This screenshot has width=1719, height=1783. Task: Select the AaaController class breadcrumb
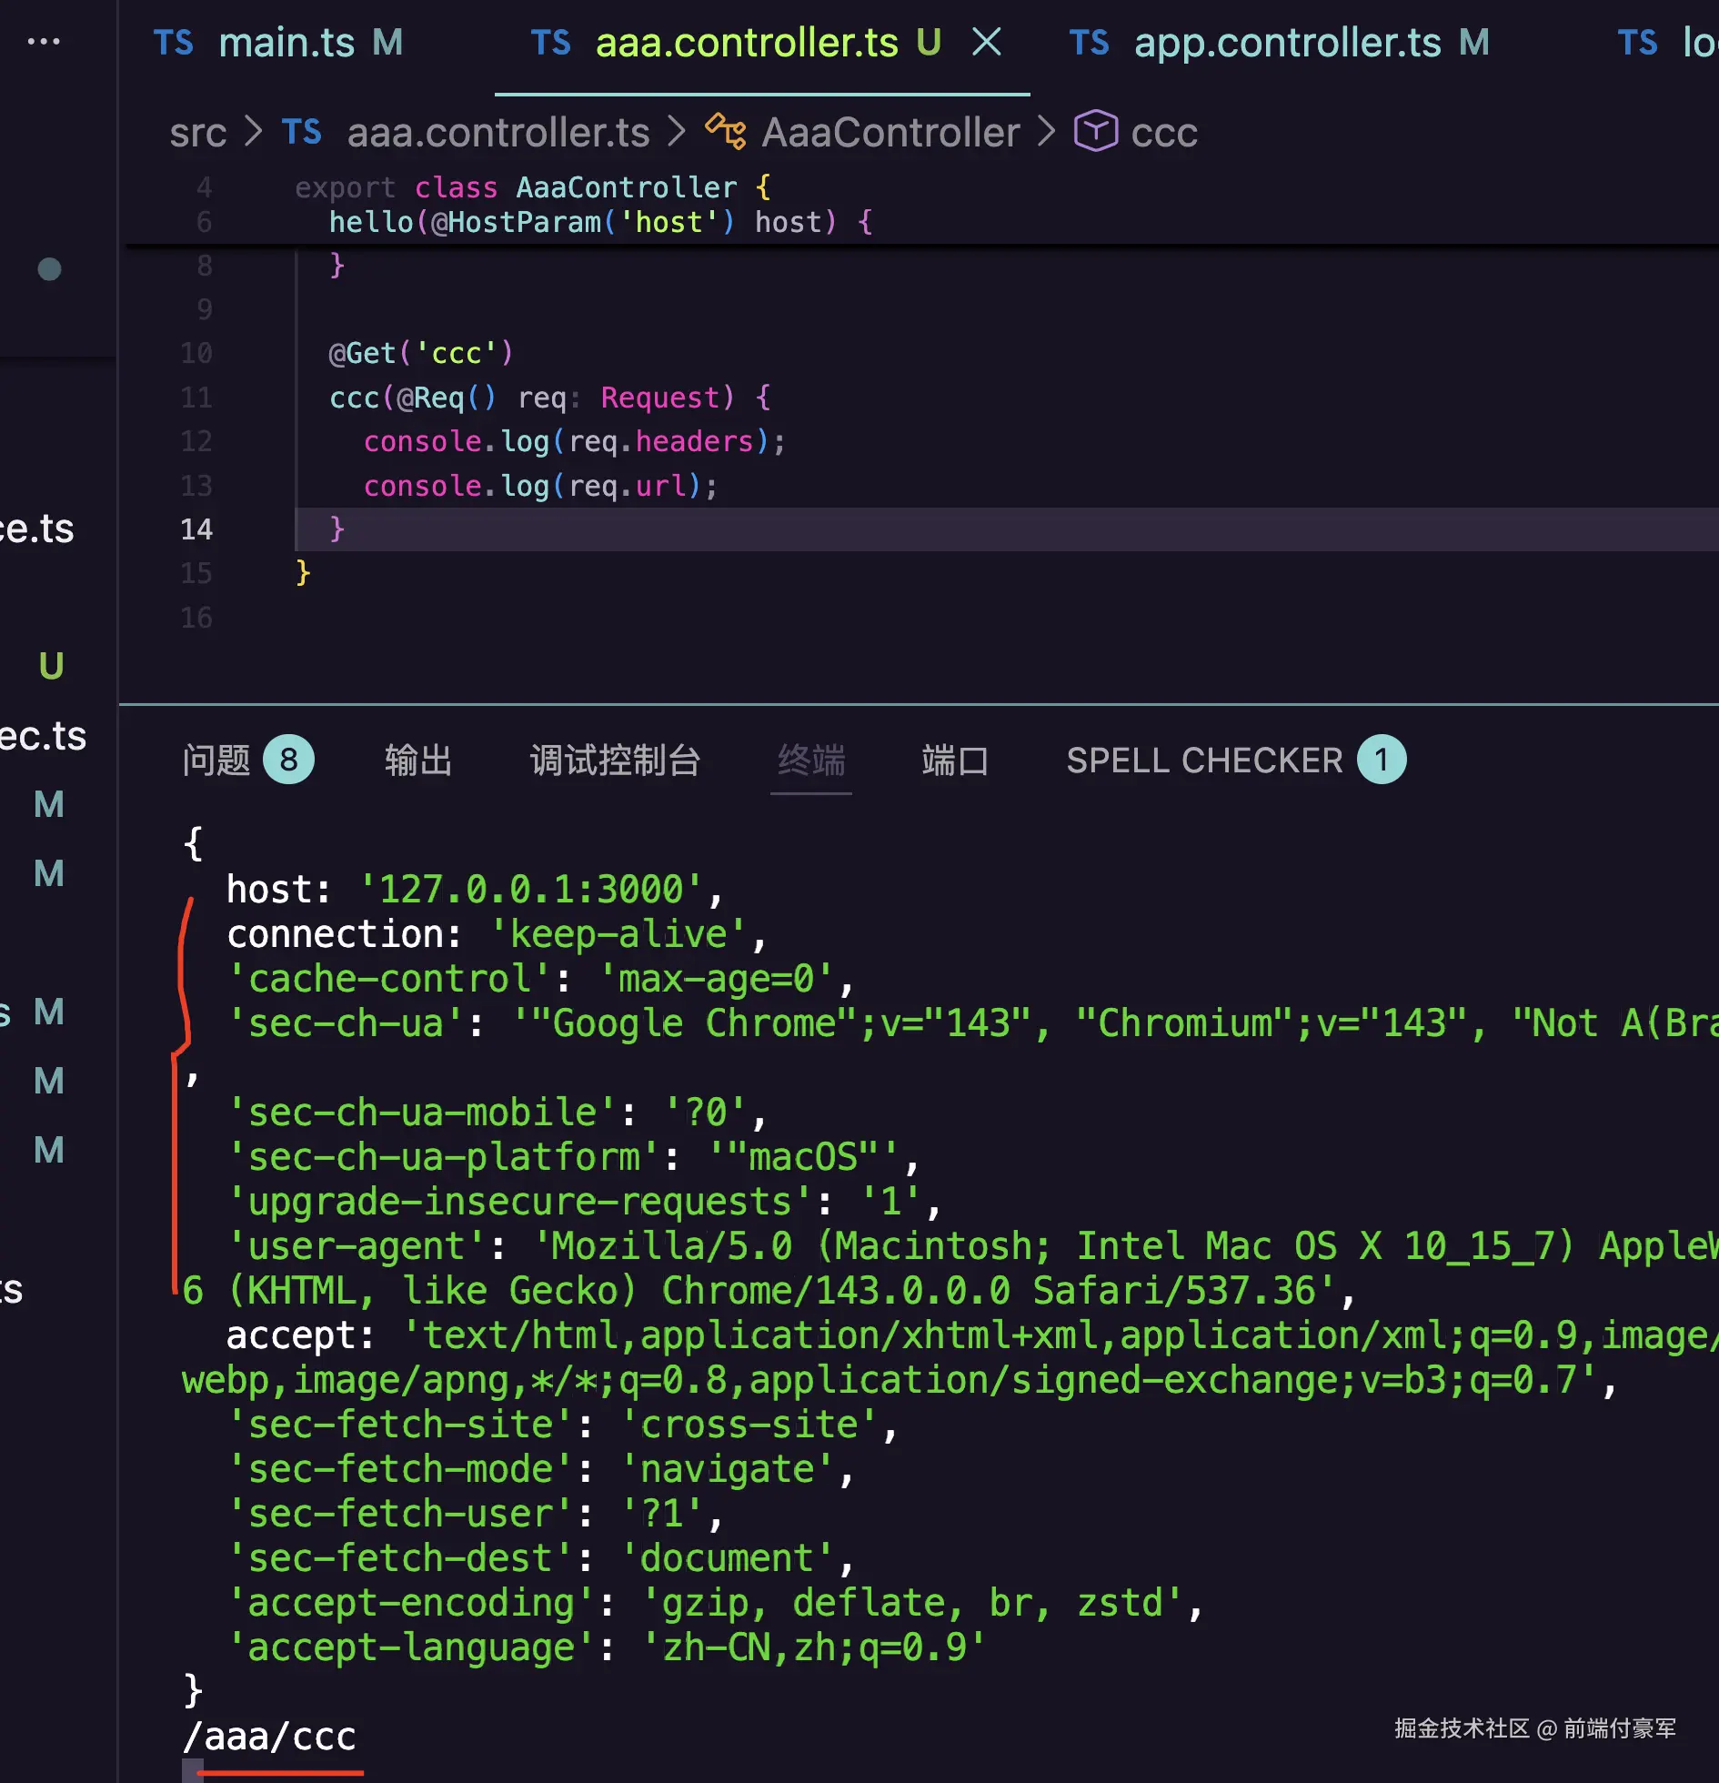tap(890, 133)
